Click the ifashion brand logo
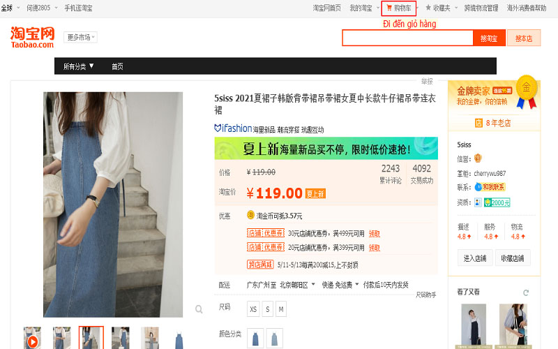The height and width of the screenshot is (349, 558). 233,128
